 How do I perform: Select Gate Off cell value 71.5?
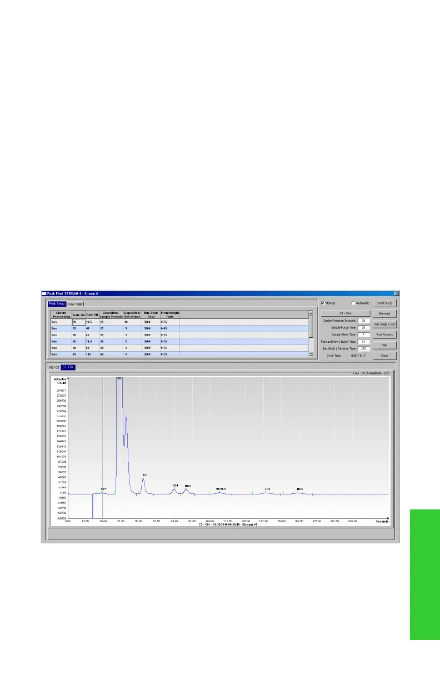click(x=92, y=341)
